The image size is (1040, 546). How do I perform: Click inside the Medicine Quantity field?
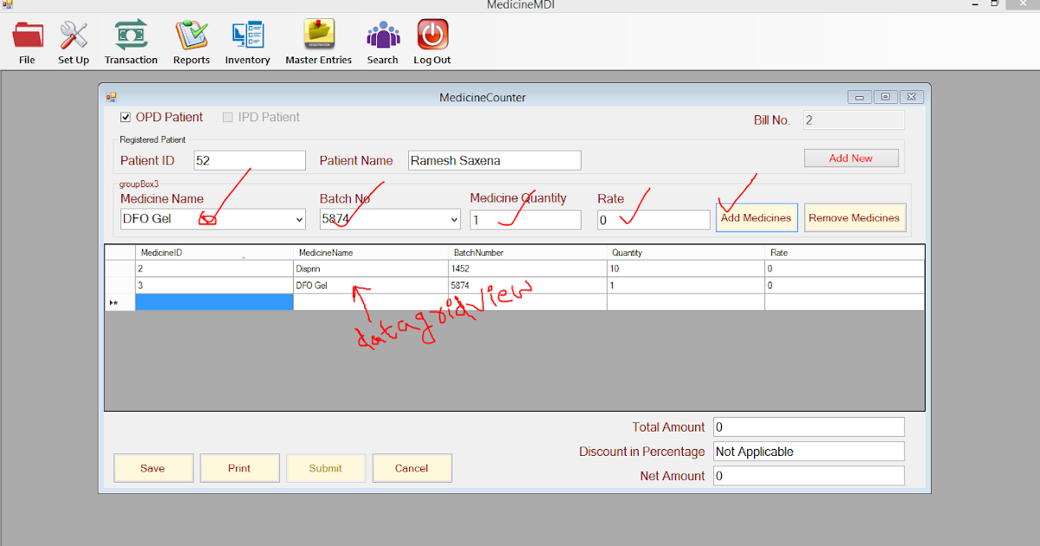524,219
